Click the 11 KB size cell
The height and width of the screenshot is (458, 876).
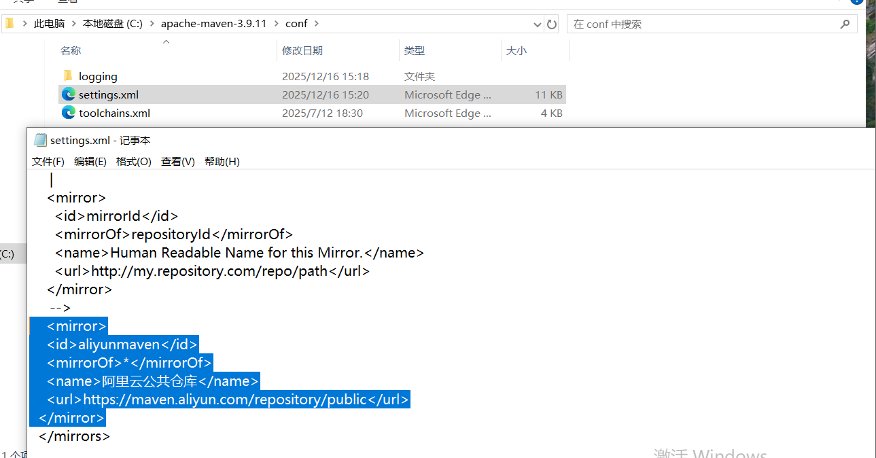coord(548,95)
